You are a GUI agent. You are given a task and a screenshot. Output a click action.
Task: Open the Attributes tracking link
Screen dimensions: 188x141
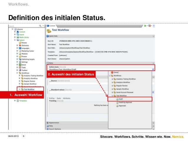pos(67,98)
